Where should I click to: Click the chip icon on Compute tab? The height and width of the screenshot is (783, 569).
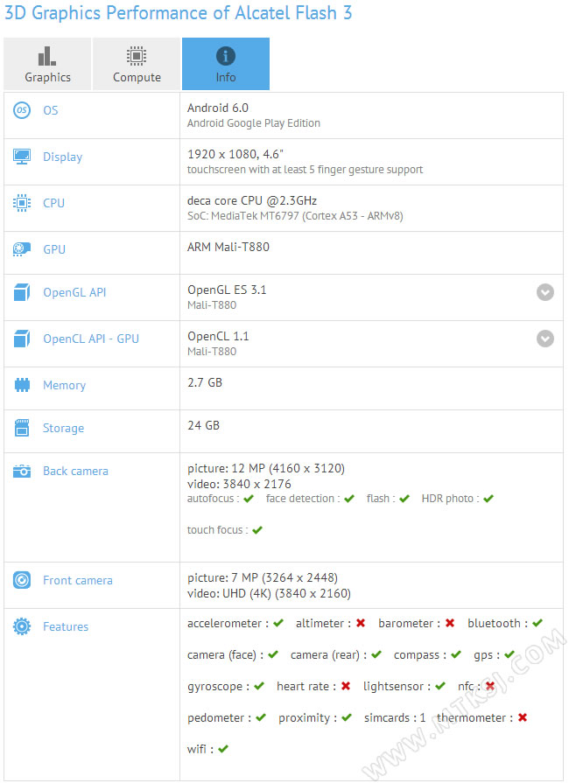point(137,56)
